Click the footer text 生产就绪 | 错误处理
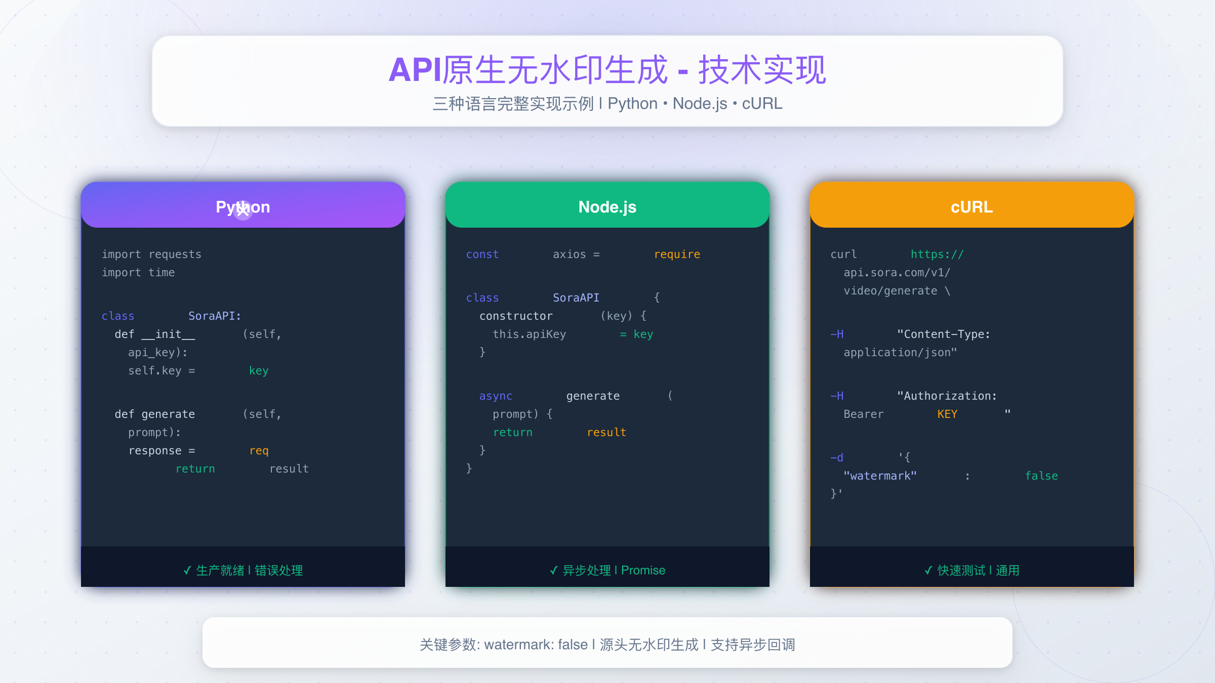Screen dimensions: 1215x683 click(249, 571)
